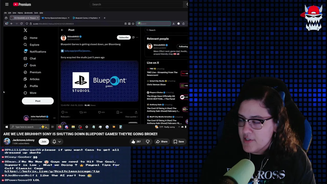327x184 pixels.
Task: Open browser downloads icon
Action: coord(173,24)
